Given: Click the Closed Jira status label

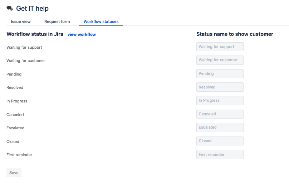Looking at the screenshot, I should click(13, 142).
